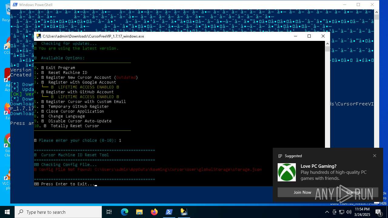This screenshot has width=388, height=218.
Task: Switch to the PowerShell taskbar icon
Action: point(169,212)
